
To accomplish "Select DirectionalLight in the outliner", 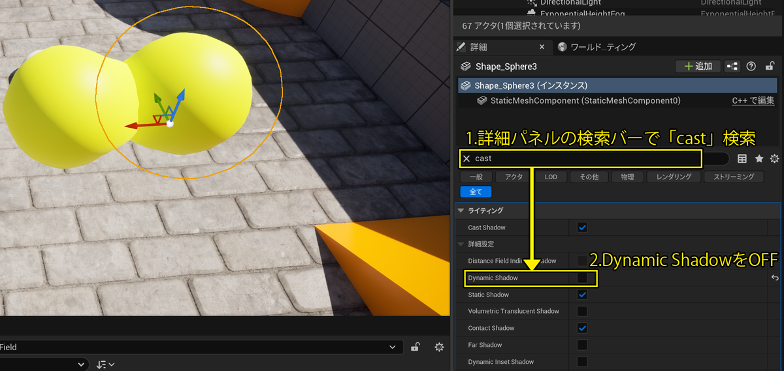I will [570, 3].
